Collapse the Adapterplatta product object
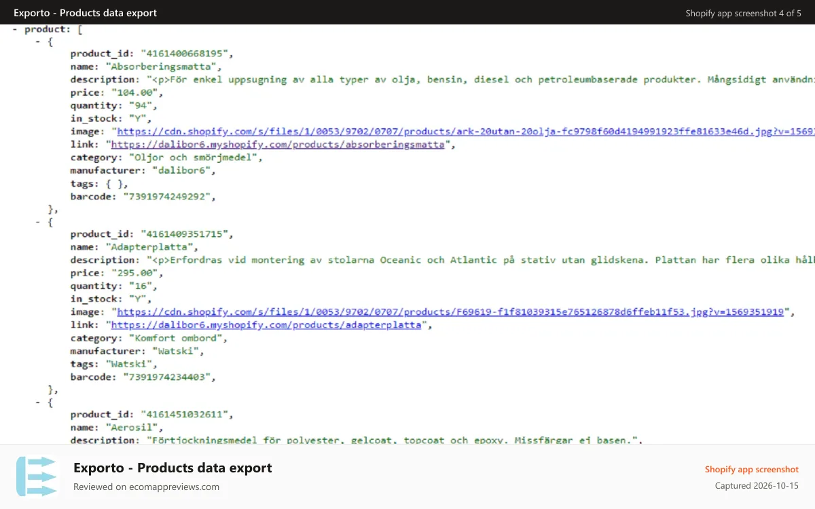This screenshot has width=815, height=509. [38, 222]
